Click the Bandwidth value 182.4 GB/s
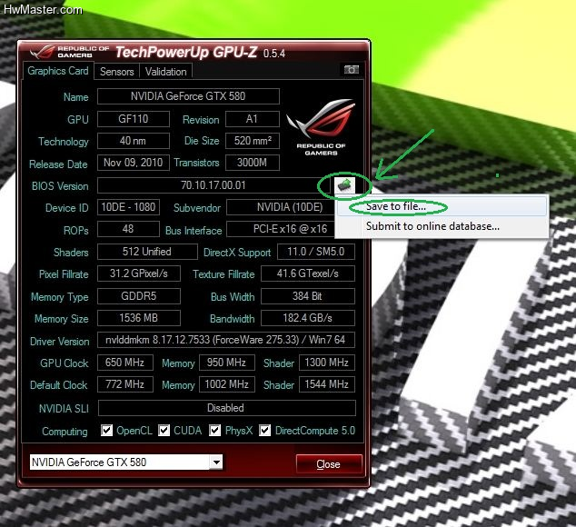Image resolution: width=576 pixels, height=527 pixels. click(308, 318)
